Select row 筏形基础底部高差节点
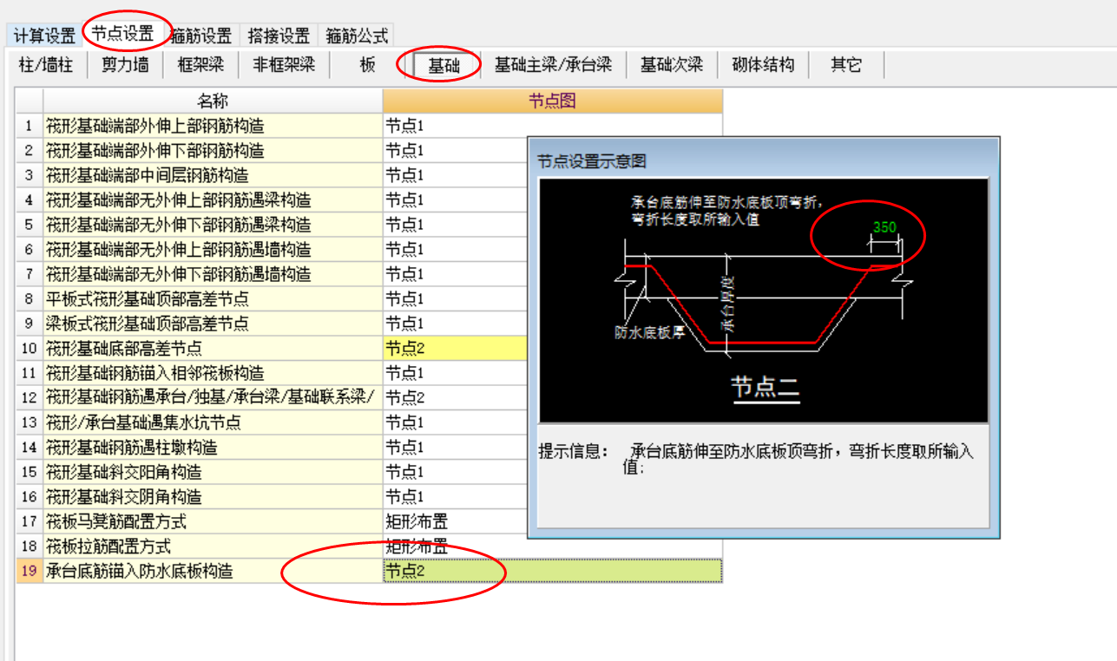 (213, 348)
